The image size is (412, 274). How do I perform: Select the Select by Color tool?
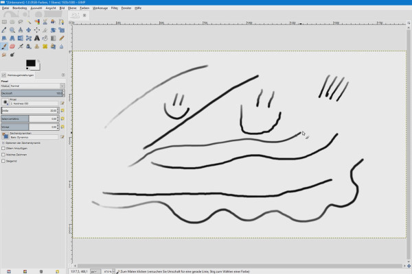[x=37, y=22]
